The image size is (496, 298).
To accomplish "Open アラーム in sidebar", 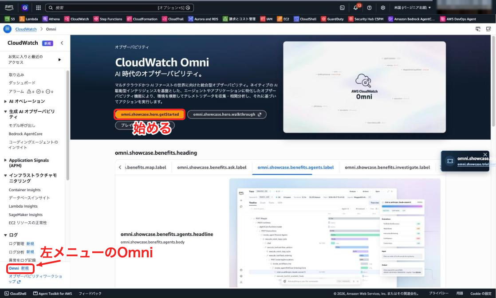I will click(x=16, y=91).
